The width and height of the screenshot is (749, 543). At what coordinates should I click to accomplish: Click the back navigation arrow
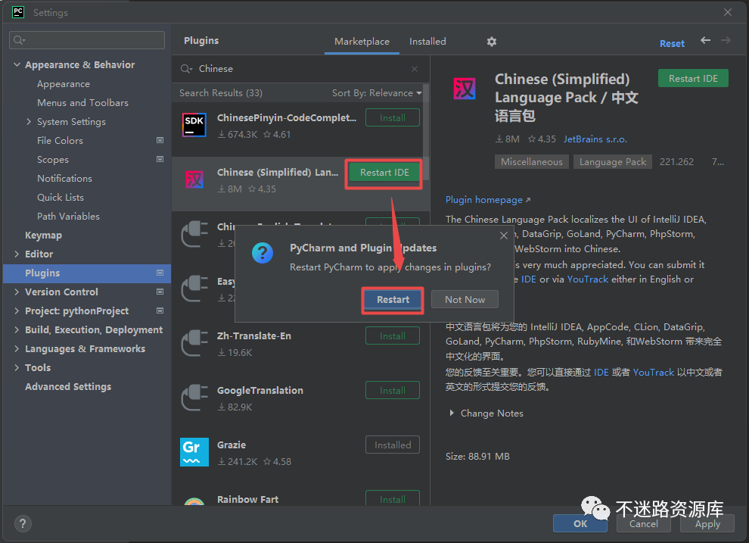(705, 41)
